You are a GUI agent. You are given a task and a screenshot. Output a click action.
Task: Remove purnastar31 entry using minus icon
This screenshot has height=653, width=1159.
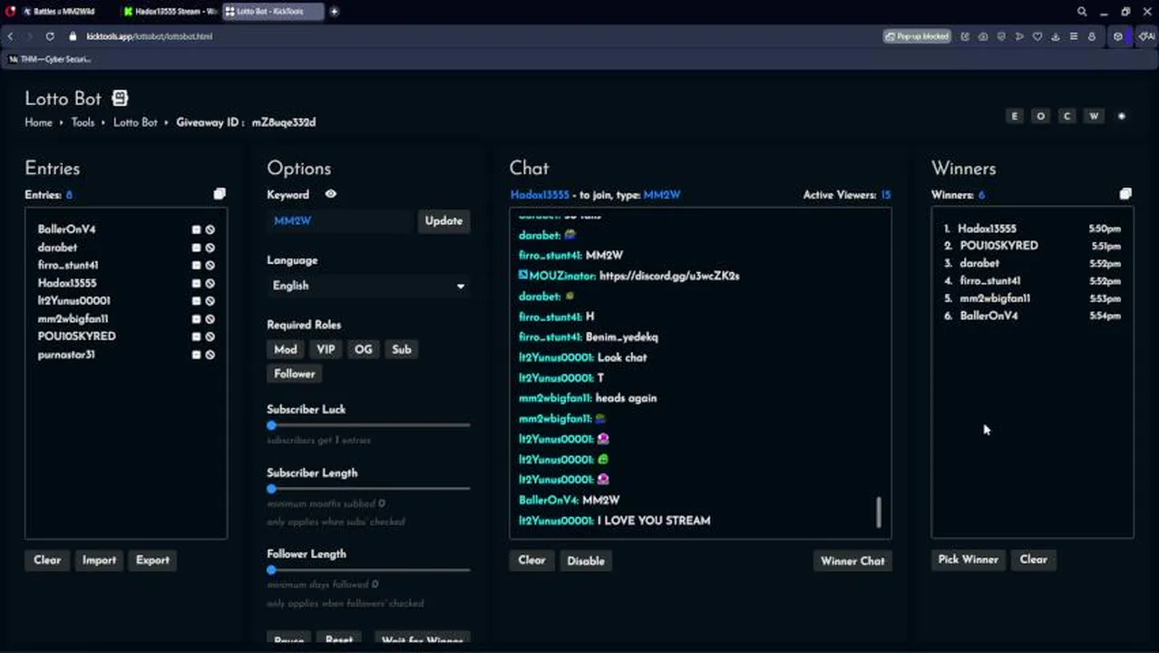[x=196, y=355]
